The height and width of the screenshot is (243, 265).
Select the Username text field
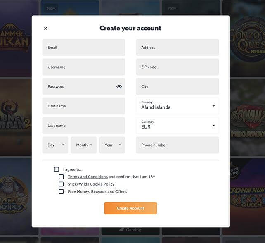click(x=84, y=67)
